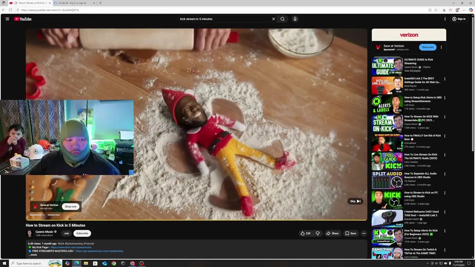Image resolution: width=475 pixels, height=267 pixels.
Task: Go to the YouTube home logo
Action: (x=23, y=19)
